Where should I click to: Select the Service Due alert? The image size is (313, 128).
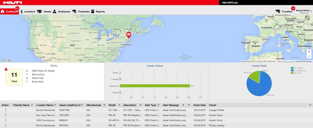pos(38,74)
